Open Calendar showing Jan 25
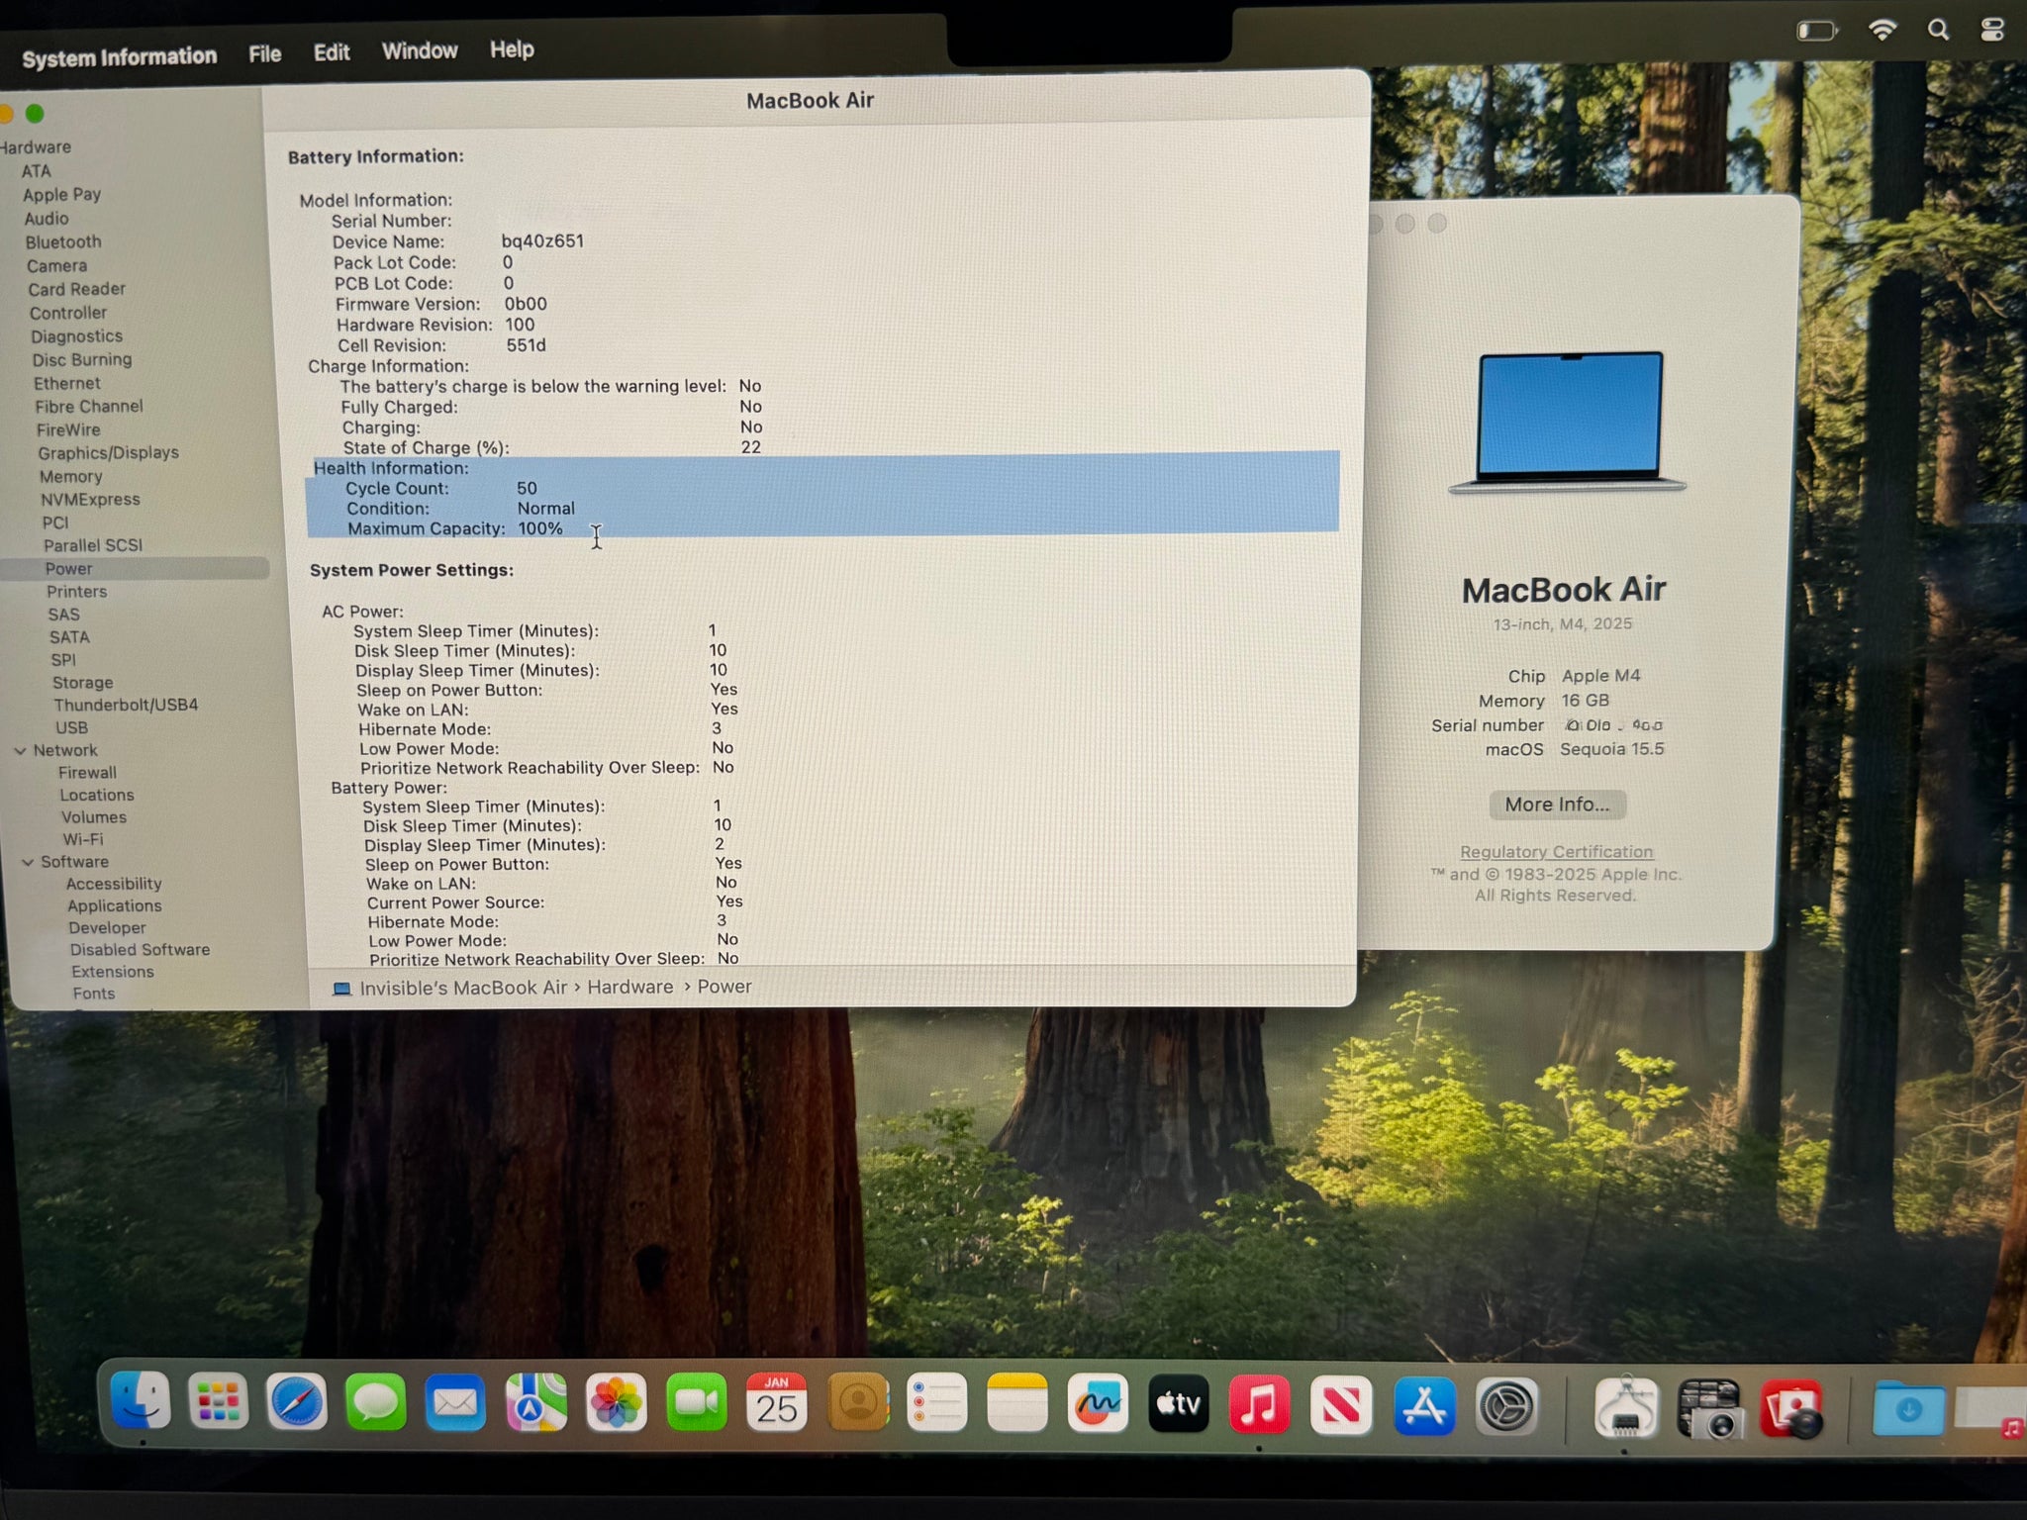Image resolution: width=2027 pixels, height=1520 pixels. [776, 1403]
